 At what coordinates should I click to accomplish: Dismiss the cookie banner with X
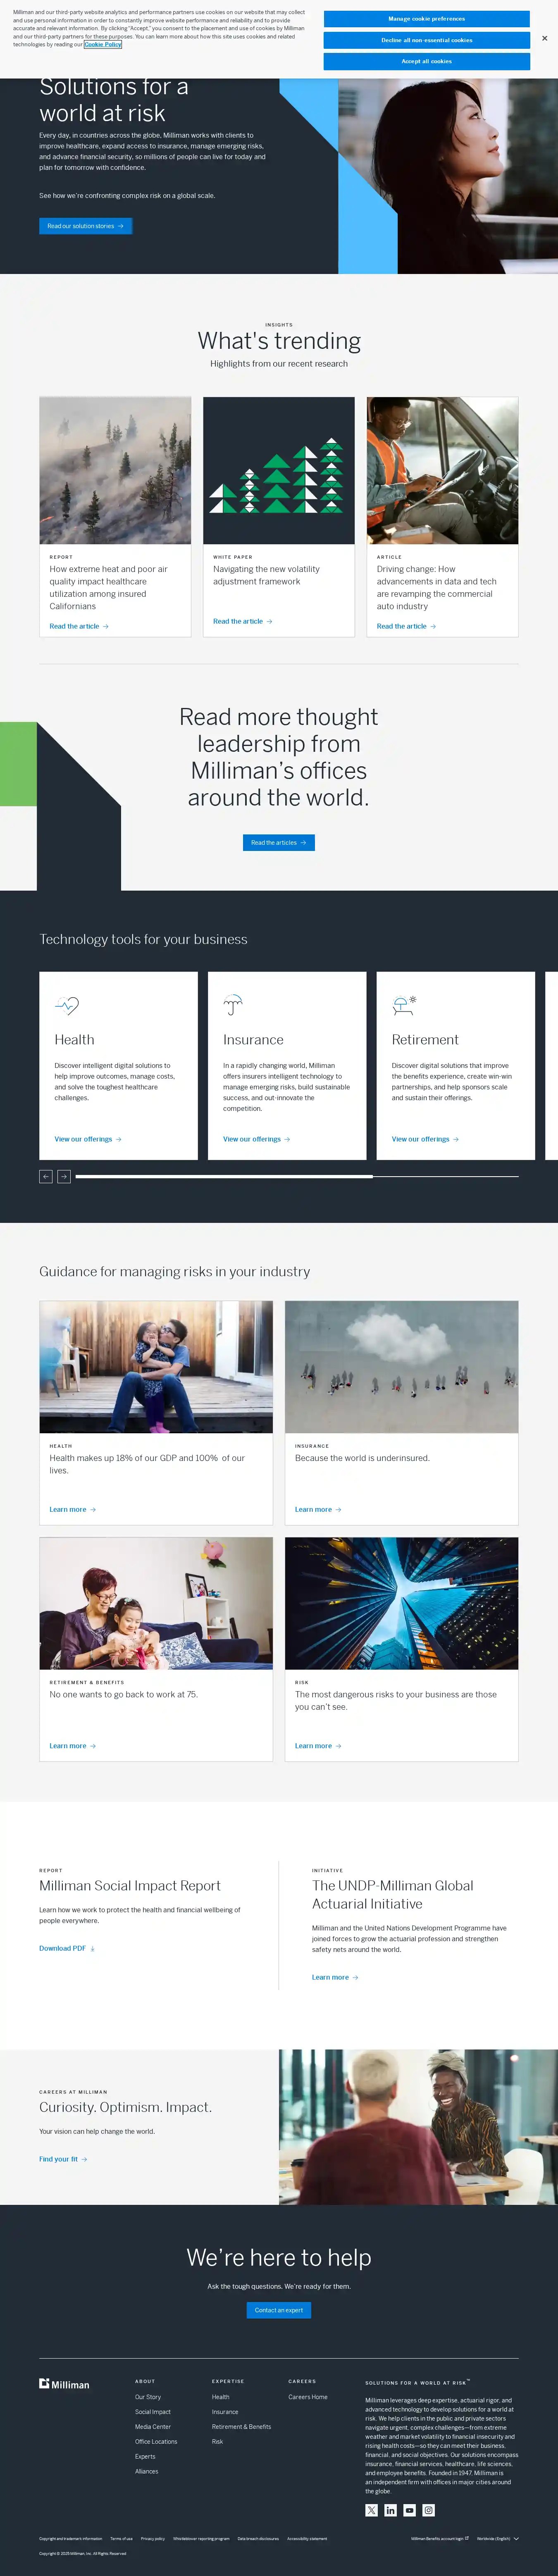point(544,39)
